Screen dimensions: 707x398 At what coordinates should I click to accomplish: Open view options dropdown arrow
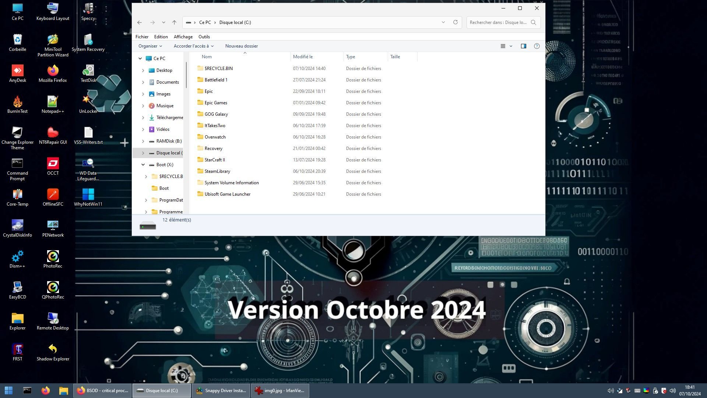[511, 46]
